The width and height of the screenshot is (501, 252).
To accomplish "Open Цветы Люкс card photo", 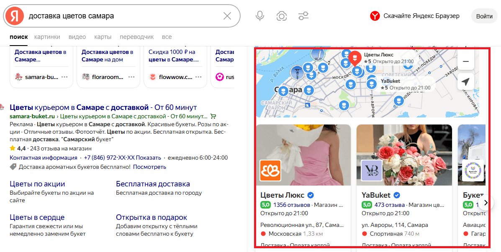I will pyautogui.click(x=303, y=155).
